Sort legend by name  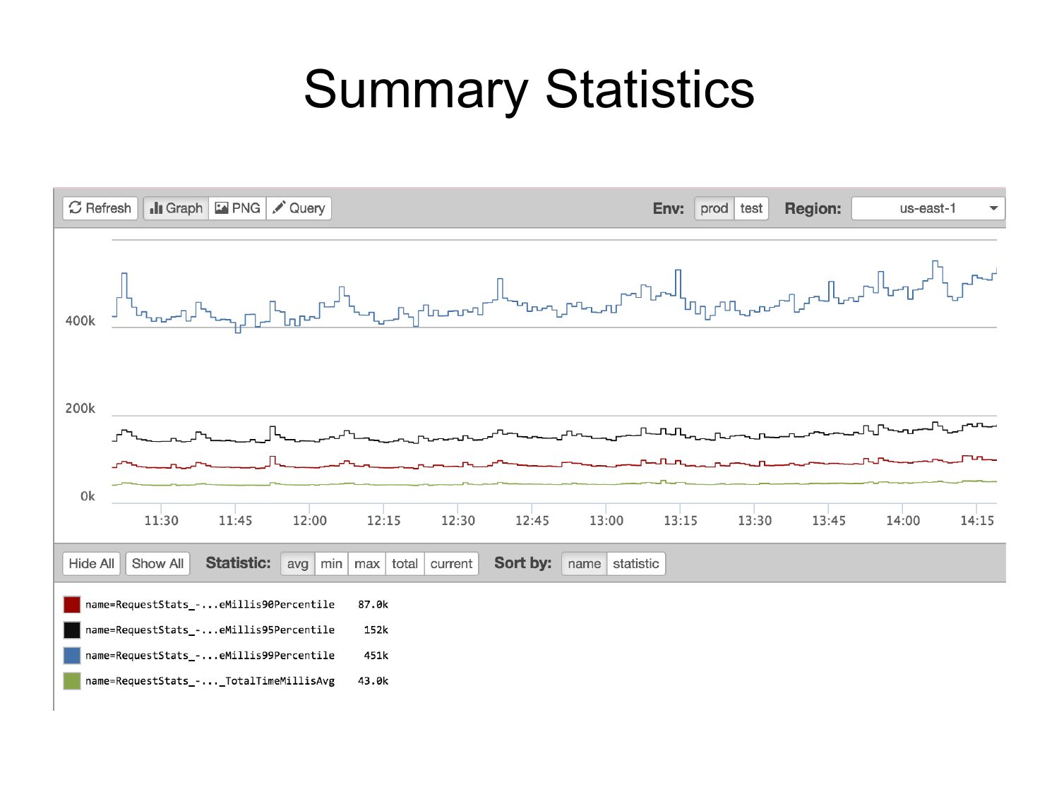point(584,563)
